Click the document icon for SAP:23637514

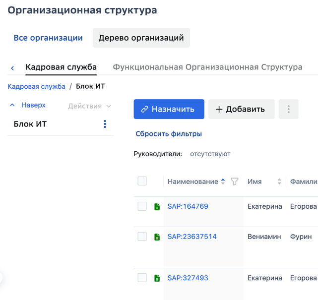pos(157,237)
